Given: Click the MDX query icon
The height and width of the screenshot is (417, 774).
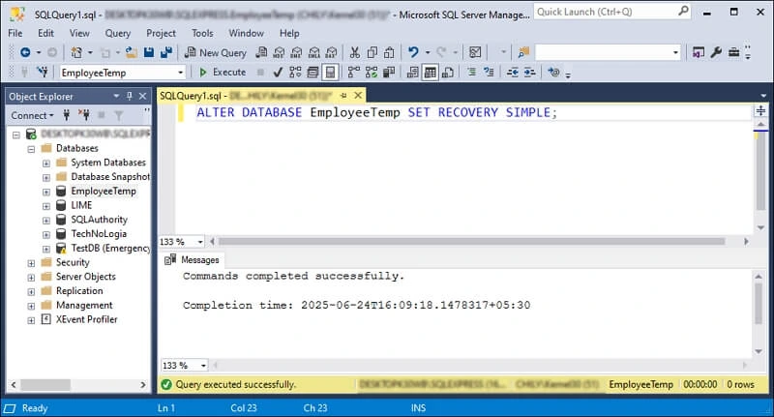Looking at the screenshot, I should click(279, 52).
